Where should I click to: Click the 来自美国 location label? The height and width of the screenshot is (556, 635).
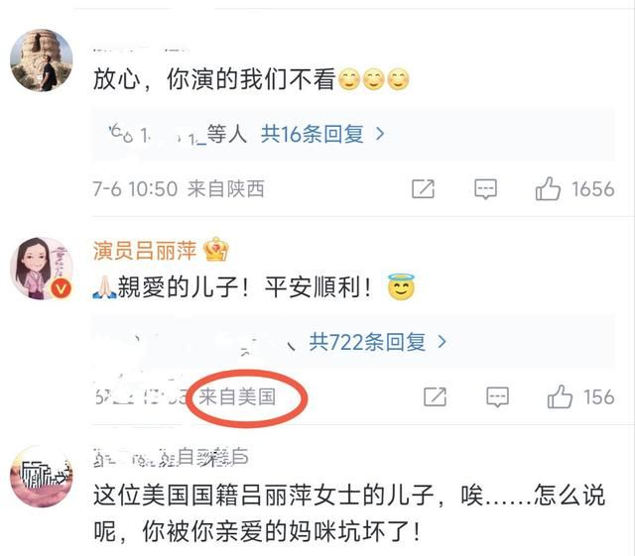(x=237, y=396)
